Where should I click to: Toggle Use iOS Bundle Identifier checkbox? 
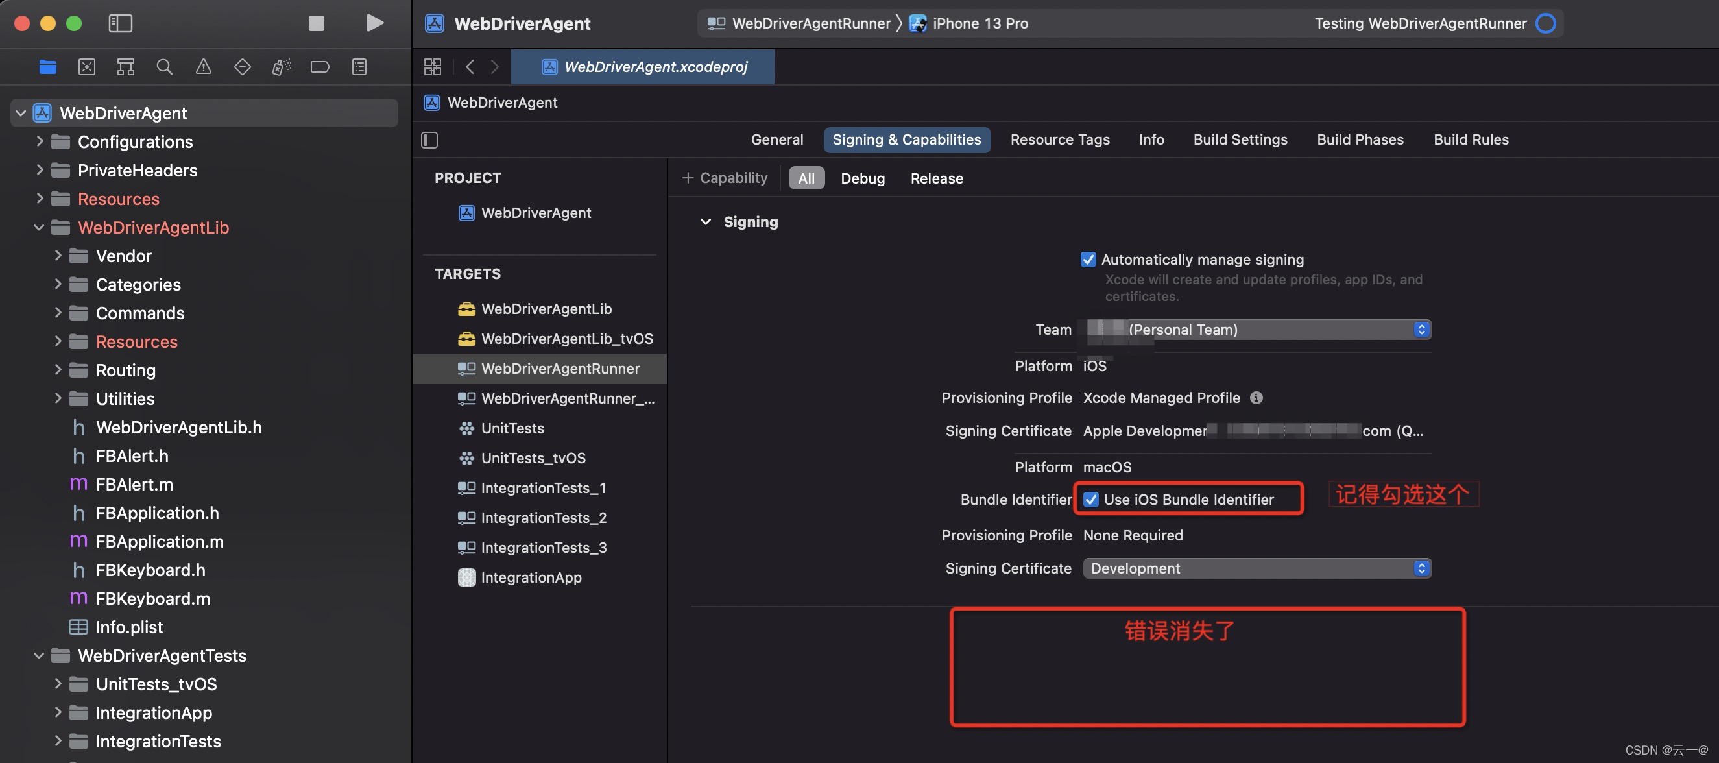tap(1091, 500)
